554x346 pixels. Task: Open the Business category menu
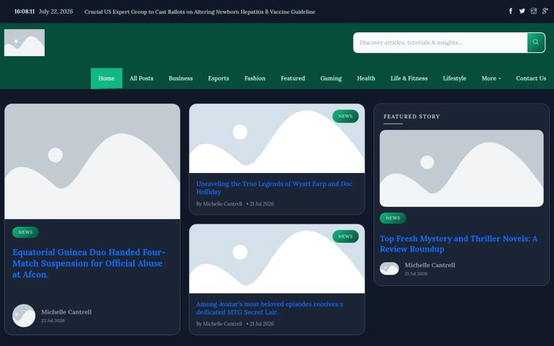tap(181, 78)
